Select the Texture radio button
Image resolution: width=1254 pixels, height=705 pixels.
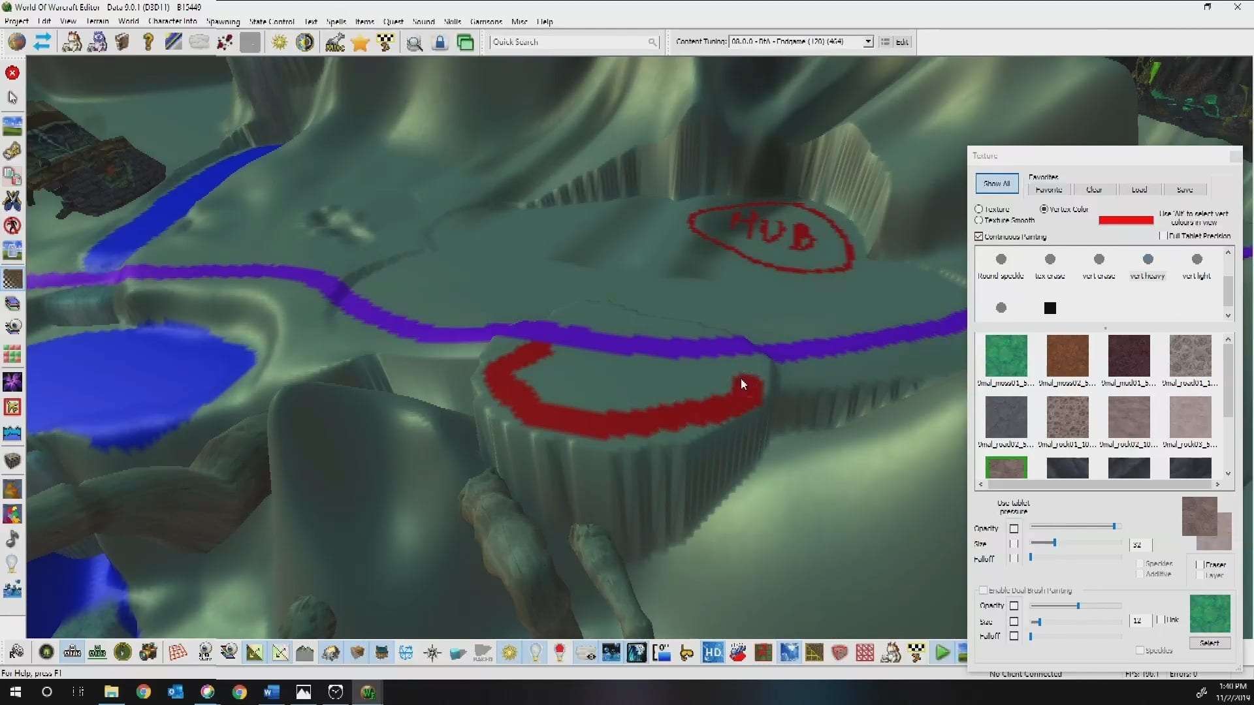coord(979,209)
